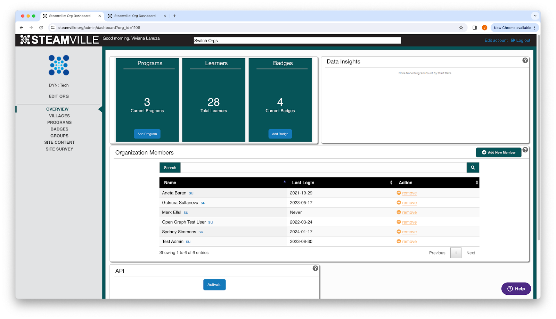
Task: Sort members by Name column
Action: 223,183
